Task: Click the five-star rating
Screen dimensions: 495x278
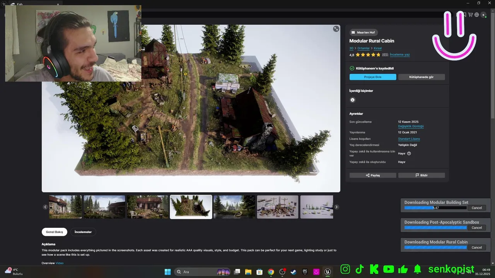Action: pos(368,55)
